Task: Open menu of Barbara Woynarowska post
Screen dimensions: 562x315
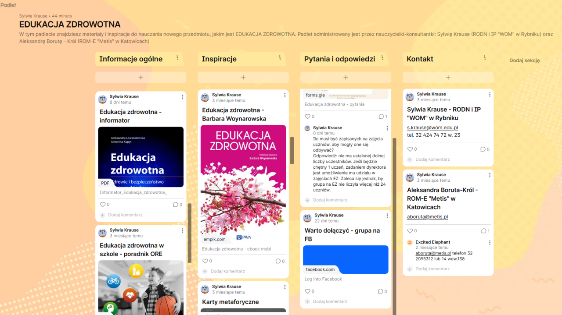Action: click(285, 95)
